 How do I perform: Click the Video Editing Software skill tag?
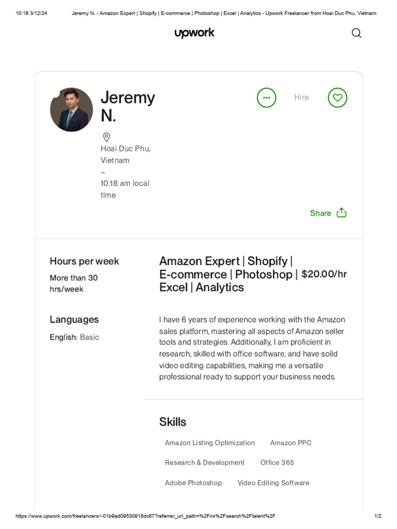pyautogui.click(x=273, y=483)
